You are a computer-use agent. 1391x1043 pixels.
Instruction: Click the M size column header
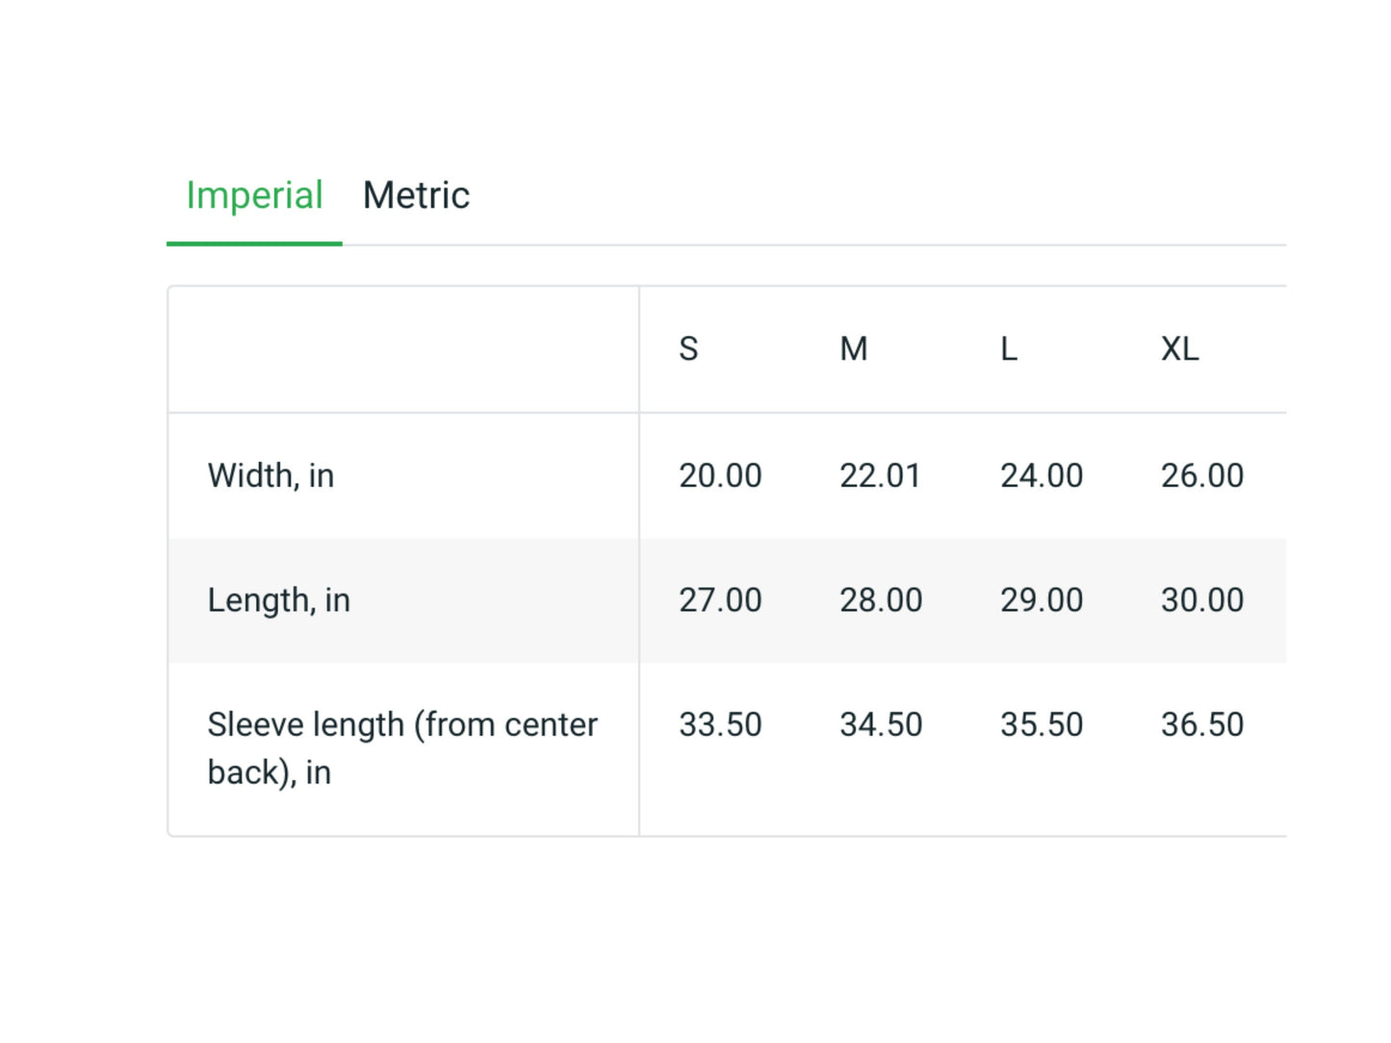click(x=854, y=349)
